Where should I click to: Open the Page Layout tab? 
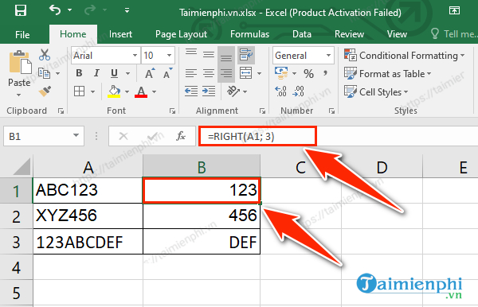pyautogui.click(x=181, y=34)
